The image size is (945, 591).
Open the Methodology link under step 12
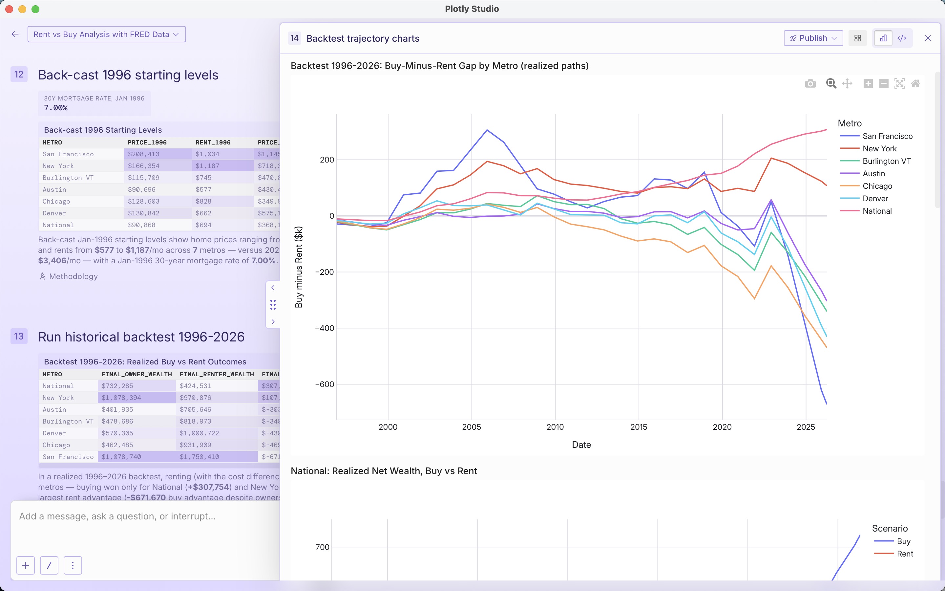(x=69, y=276)
